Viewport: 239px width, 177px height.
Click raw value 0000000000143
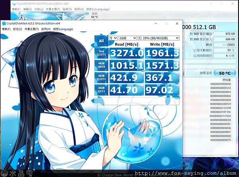pyautogui.click(x=220, y=88)
